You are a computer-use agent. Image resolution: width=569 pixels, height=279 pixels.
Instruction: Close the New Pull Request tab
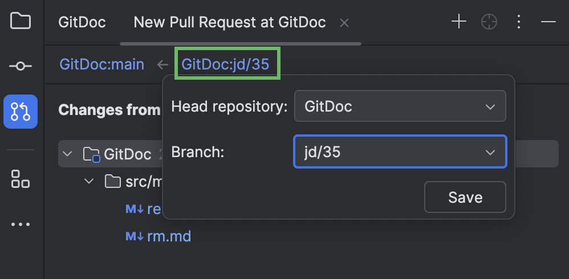pos(344,23)
